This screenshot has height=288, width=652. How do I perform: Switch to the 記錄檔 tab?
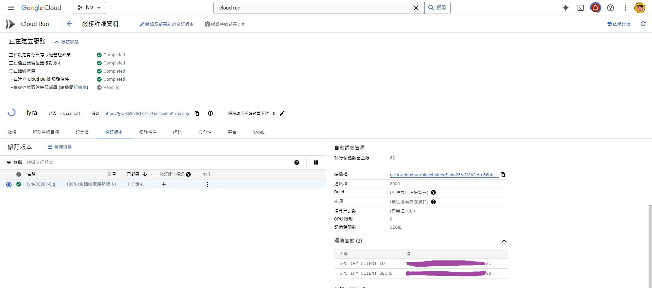82,132
